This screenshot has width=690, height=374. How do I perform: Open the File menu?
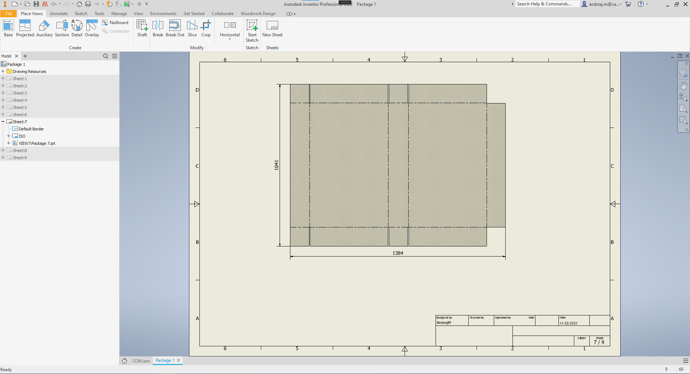[8, 14]
